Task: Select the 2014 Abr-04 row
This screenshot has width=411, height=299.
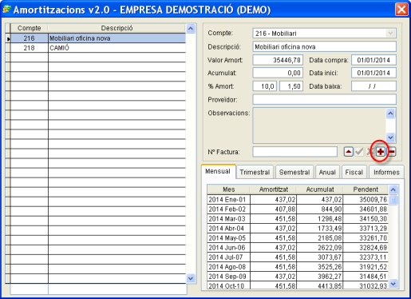Action: 298,229
